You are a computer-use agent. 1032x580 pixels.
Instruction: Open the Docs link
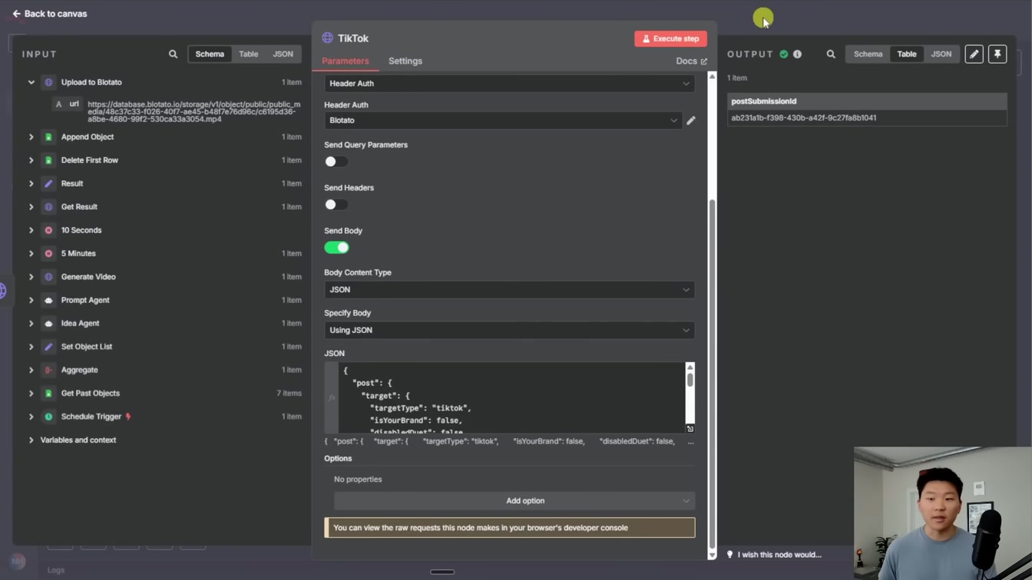click(691, 61)
